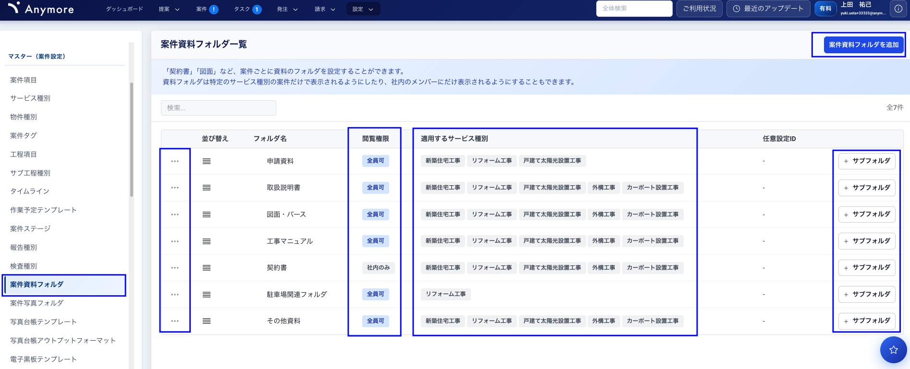Open more options for 契約書 row
The image size is (910, 369).
tap(175, 268)
